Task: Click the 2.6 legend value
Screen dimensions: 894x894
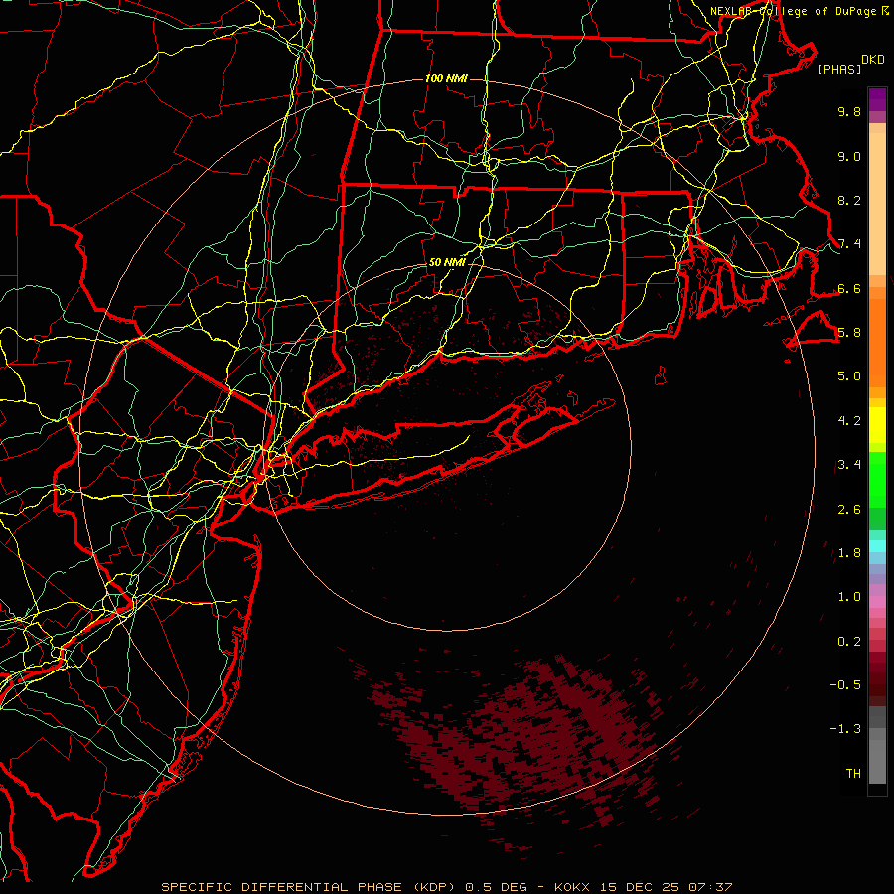Action: tap(849, 510)
